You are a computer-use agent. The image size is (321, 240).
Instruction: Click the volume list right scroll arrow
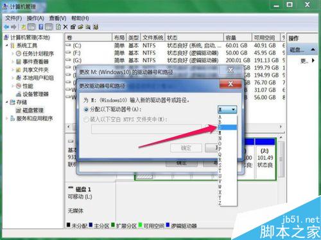coord(281,127)
